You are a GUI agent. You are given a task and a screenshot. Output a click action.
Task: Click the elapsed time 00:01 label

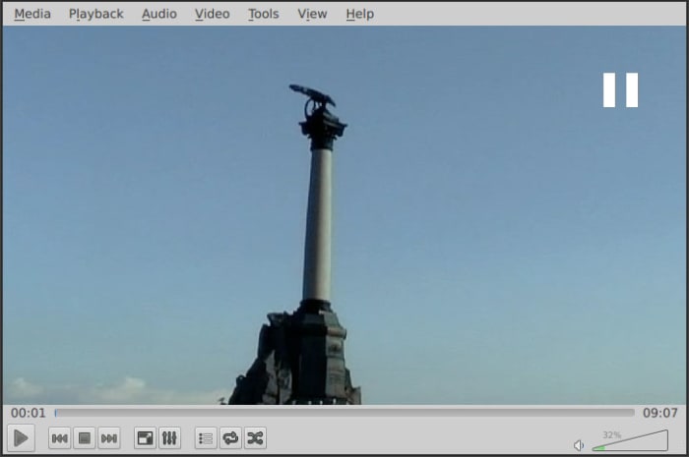(29, 413)
